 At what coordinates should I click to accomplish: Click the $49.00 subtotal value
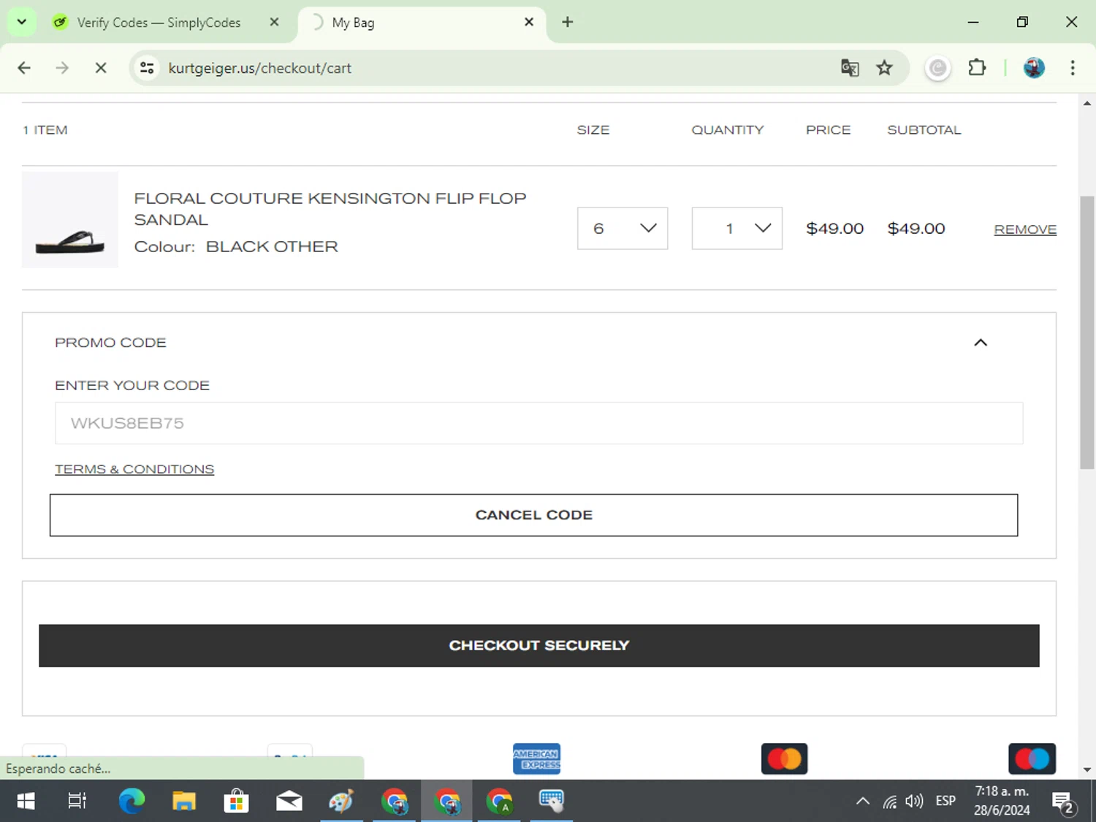coord(916,229)
